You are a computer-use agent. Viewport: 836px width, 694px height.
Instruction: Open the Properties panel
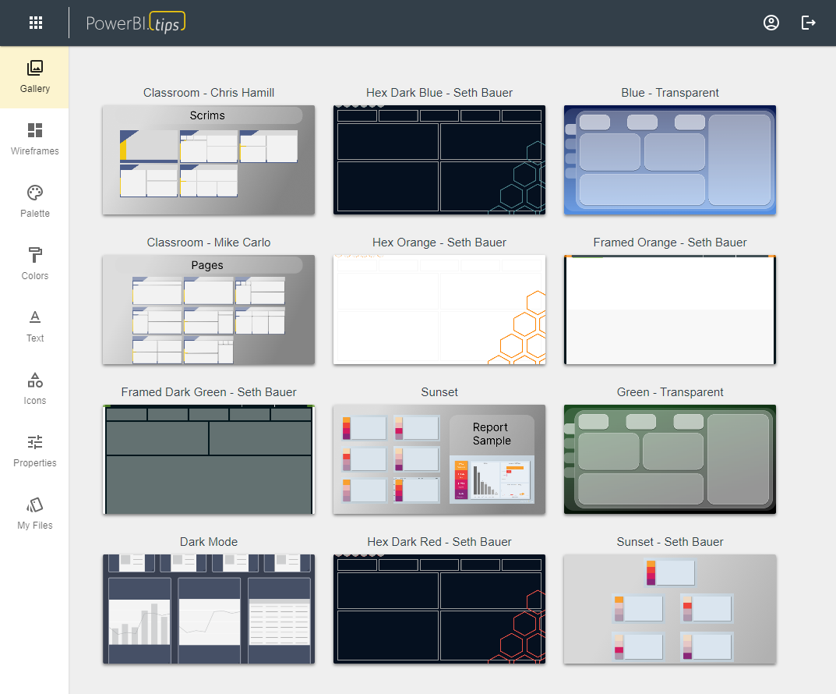(x=34, y=450)
